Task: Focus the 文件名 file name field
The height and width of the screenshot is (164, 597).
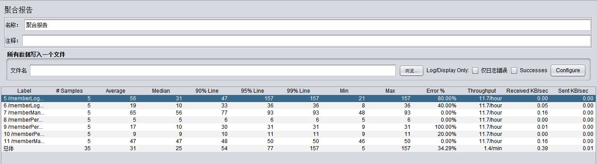Action: [x=213, y=70]
